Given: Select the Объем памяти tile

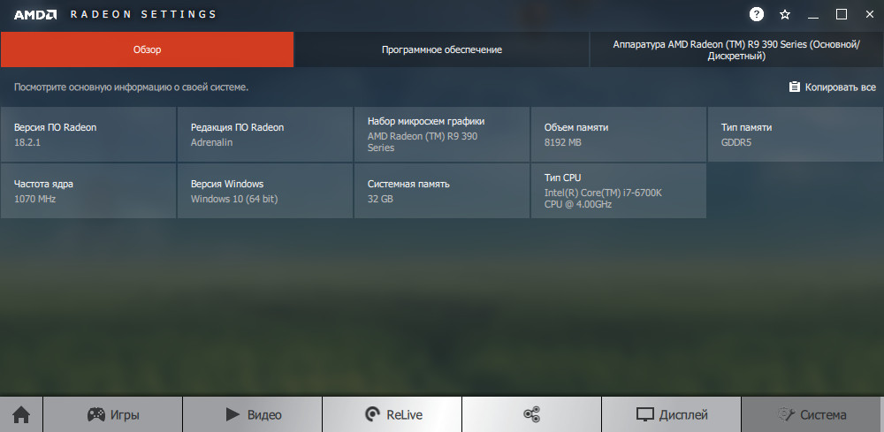Looking at the screenshot, I should [619, 134].
